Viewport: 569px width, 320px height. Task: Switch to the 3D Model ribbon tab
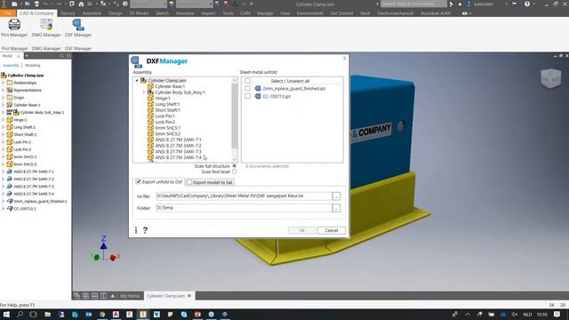coord(139,13)
